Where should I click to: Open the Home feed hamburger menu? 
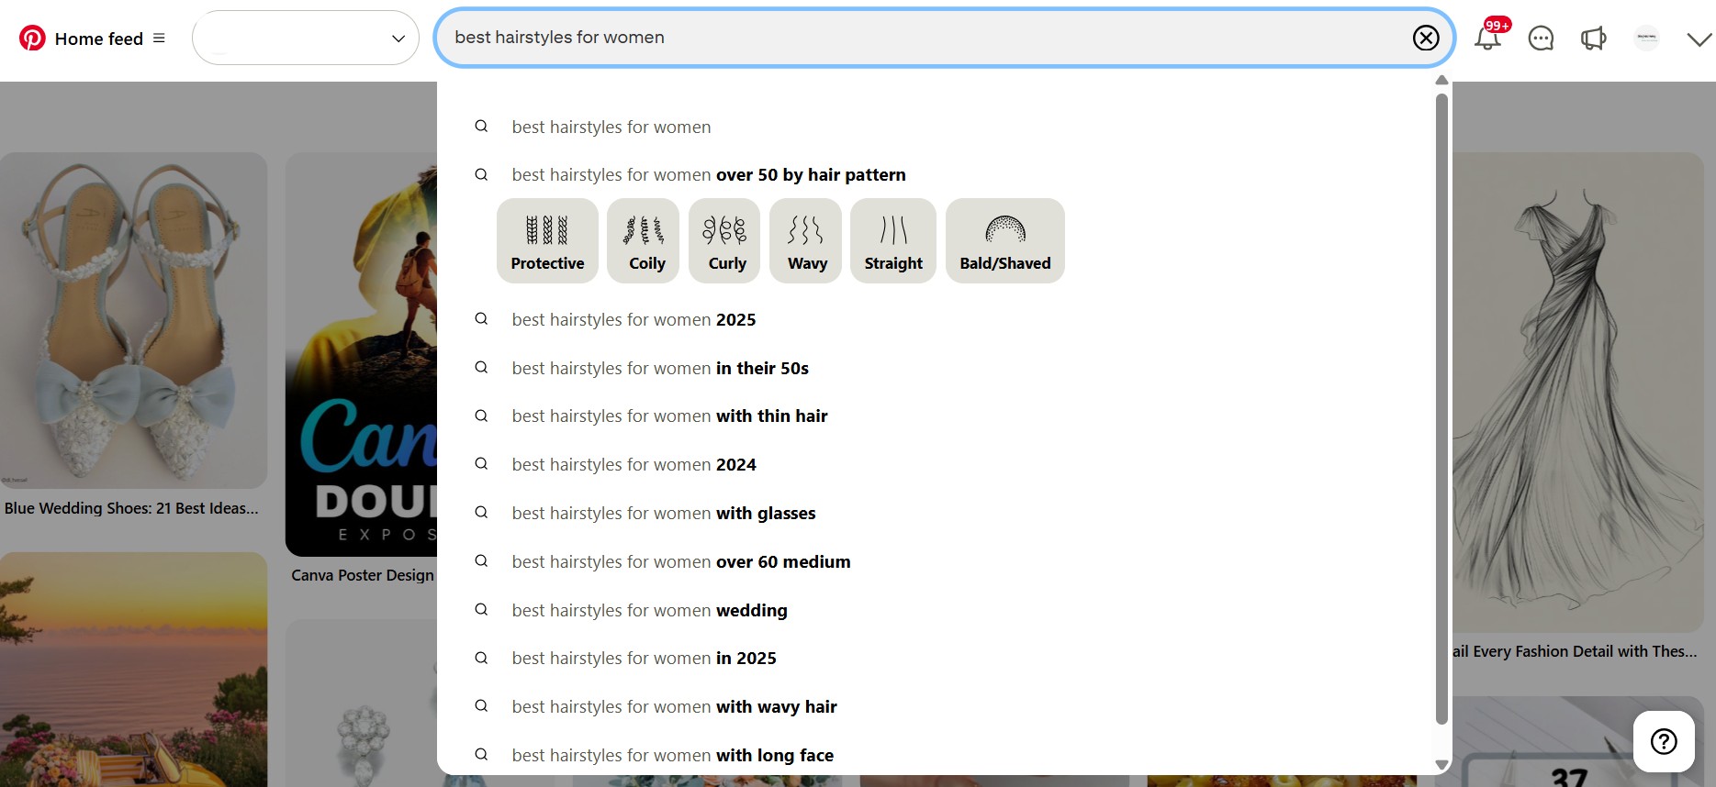(159, 39)
